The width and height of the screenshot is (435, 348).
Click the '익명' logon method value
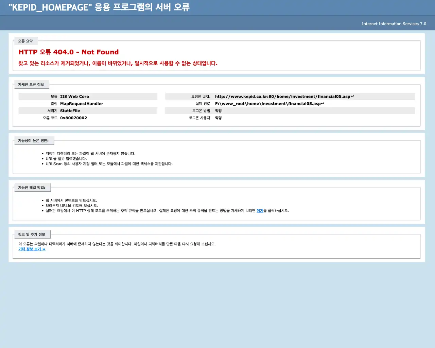(x=218, y=110)
